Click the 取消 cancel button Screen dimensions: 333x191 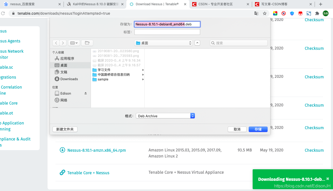(x=237, y=129)
